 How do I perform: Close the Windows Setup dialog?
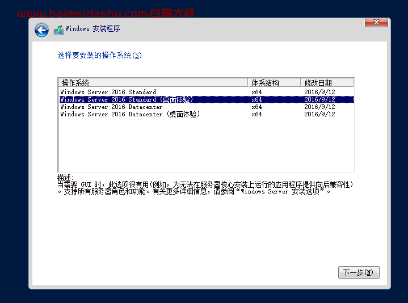pyautogui.click(x=376, y=22)
